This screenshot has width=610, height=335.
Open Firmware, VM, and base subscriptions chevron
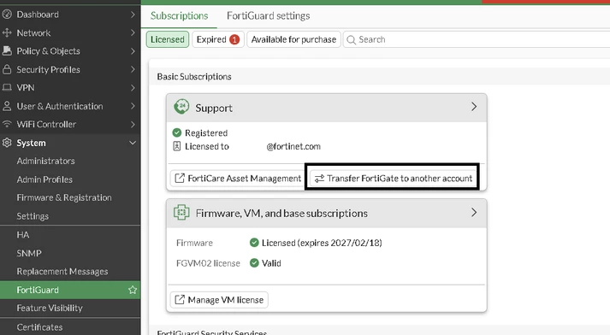click(473, 212)
